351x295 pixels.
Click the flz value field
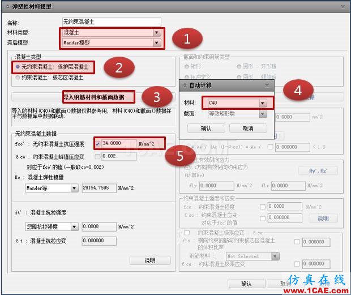288,186
